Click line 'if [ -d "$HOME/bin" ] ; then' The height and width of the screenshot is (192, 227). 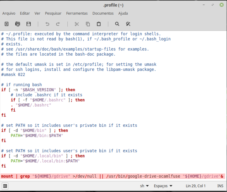coord(34,130)
